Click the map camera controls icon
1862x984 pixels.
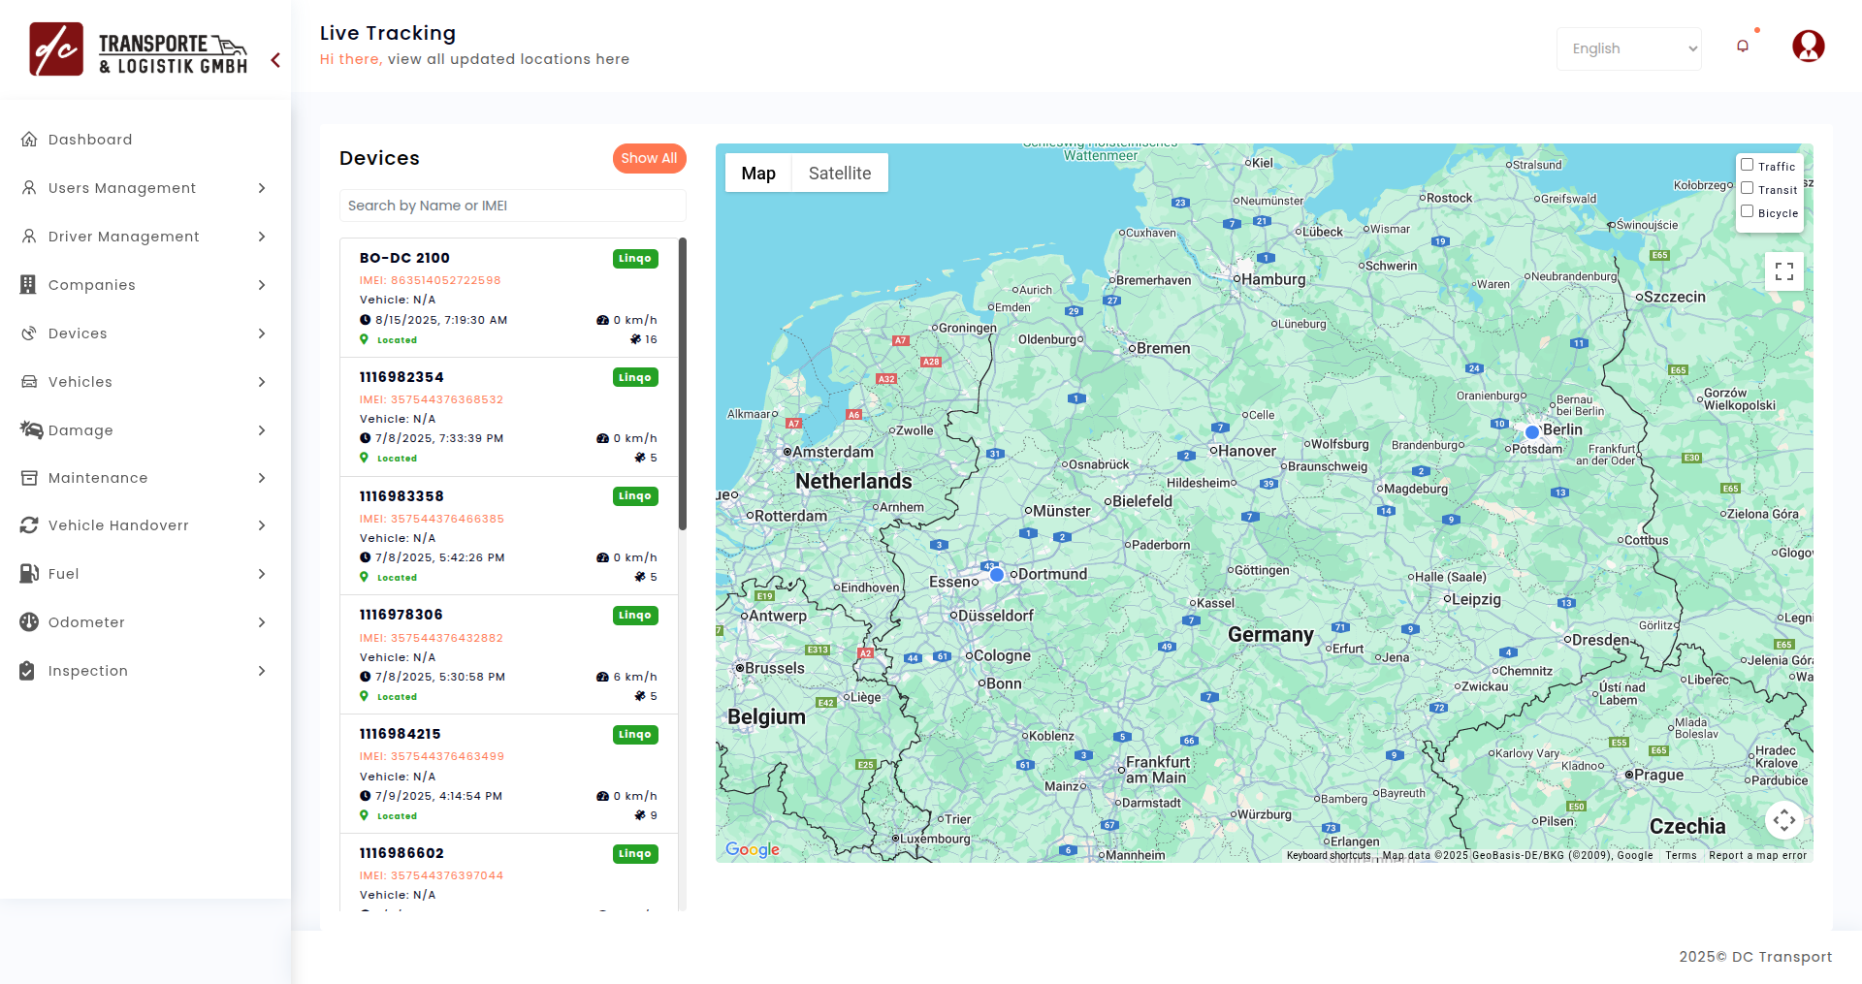coord(1783,820)
